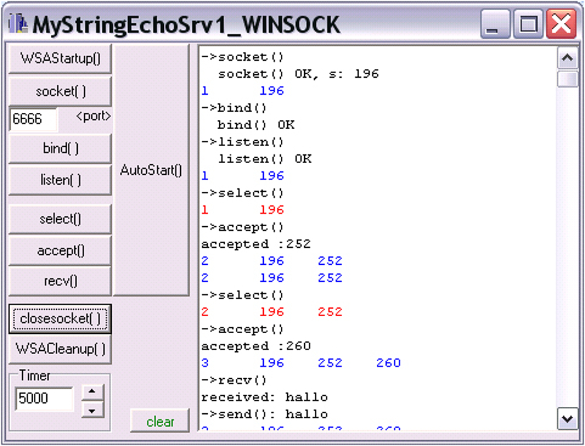Grab the log scrollbar thumb
This screenshot has height=446, width=585.
567,78
